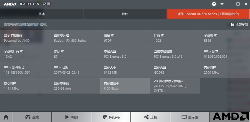The image size is (250, 122).
Task: Select the 总线类型 PCI Express 3.0 tile
Action: click(125, 54)
